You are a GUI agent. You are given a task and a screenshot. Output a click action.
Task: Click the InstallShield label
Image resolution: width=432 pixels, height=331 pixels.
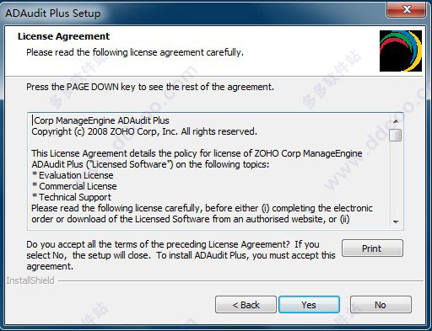coord(30,280)
